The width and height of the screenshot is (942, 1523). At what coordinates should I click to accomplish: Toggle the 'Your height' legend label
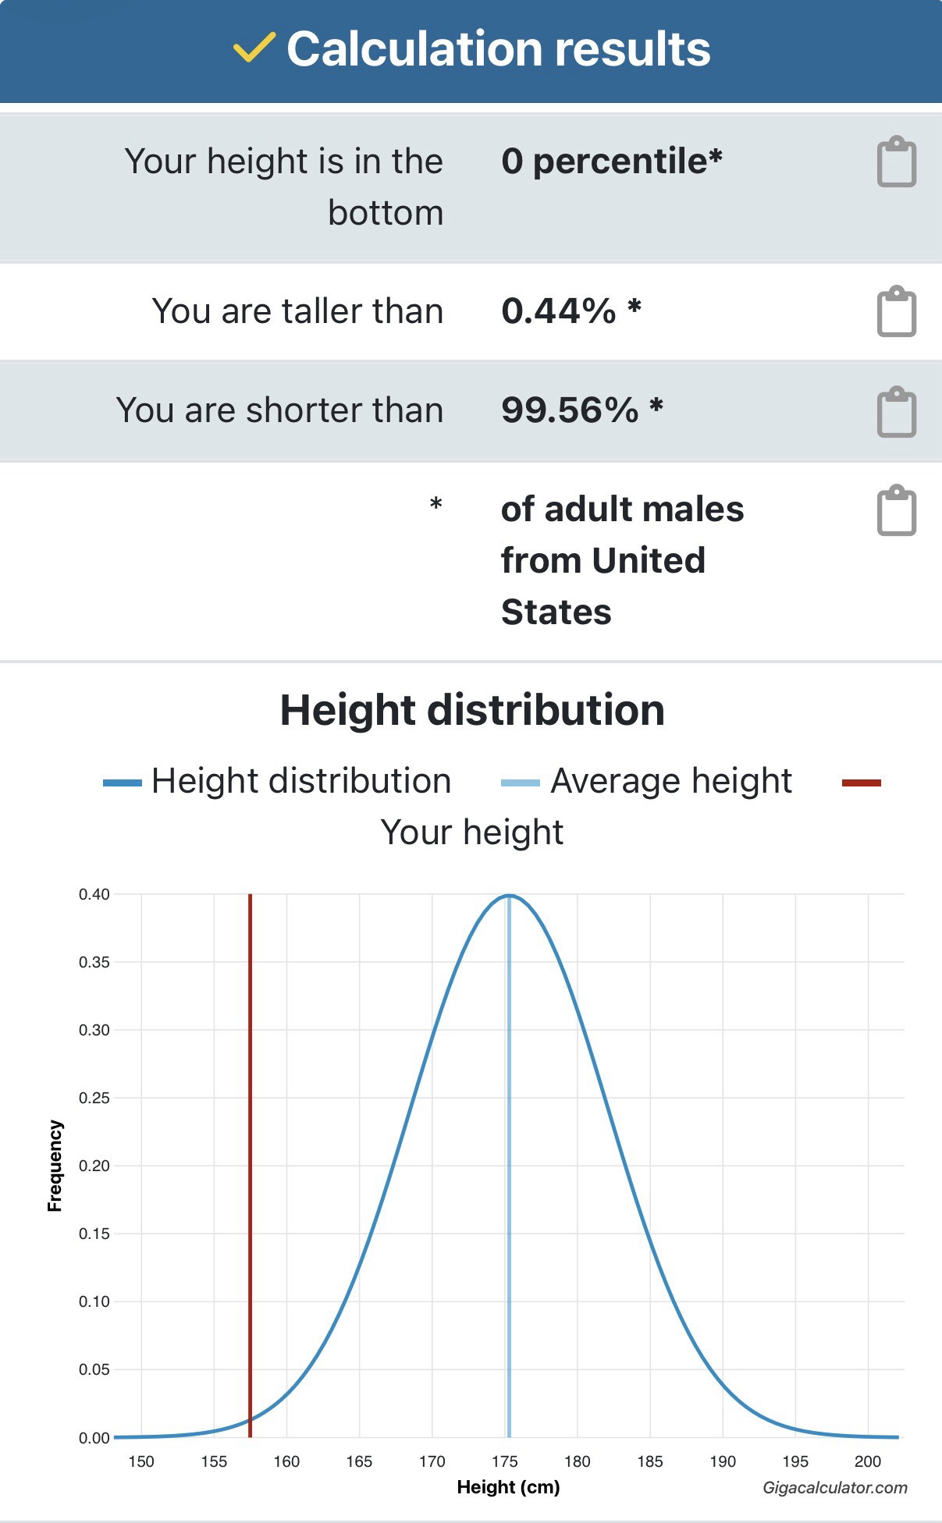(x=471, y=833)
